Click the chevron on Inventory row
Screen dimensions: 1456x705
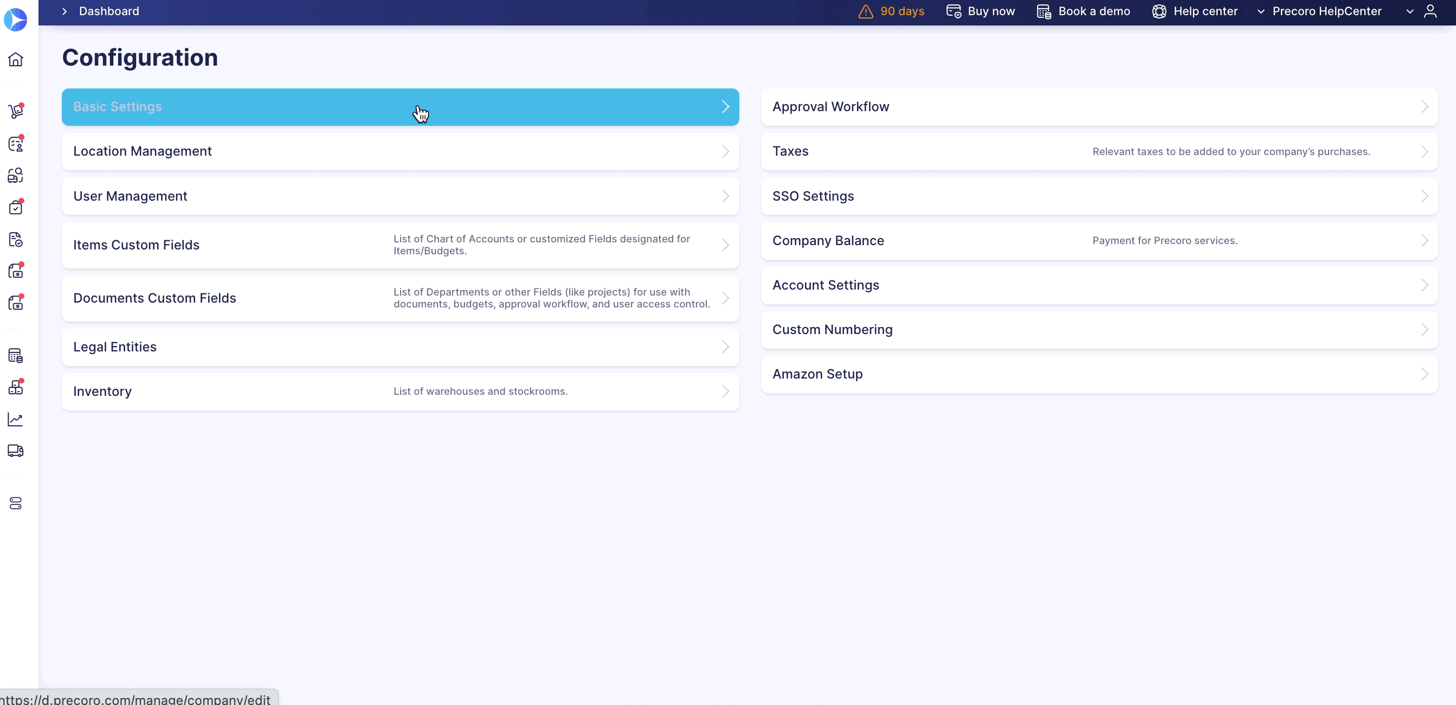click(725, 391)
